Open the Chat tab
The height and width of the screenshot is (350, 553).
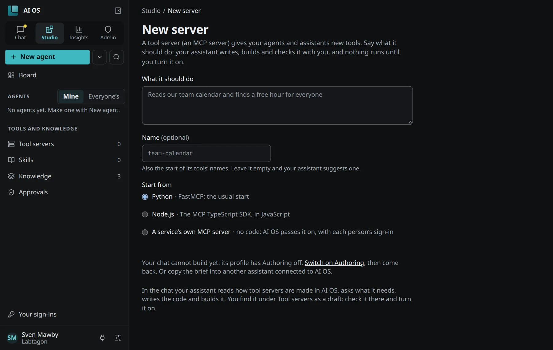coord(20,33)
